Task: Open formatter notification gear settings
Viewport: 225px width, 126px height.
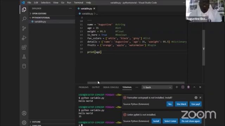Action: click(x=196, y=98)
